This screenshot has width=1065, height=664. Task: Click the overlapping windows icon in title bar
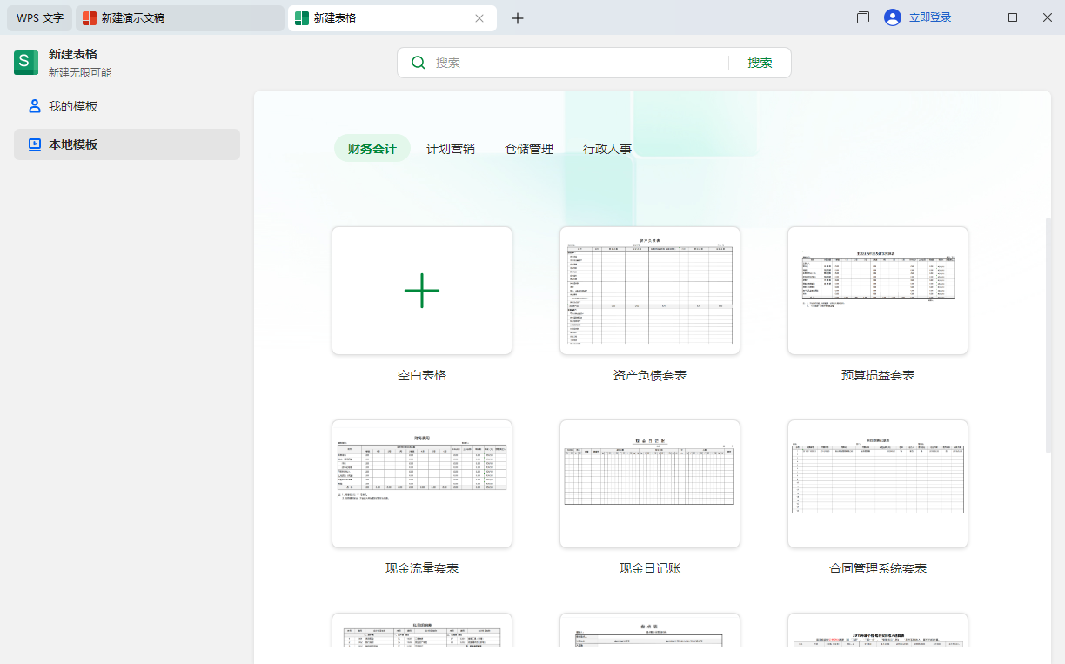(x=862, y=17)
